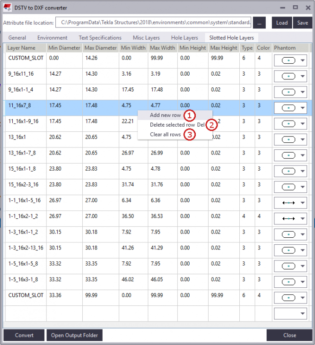Click the Phantom column header

tap(290, 48)
